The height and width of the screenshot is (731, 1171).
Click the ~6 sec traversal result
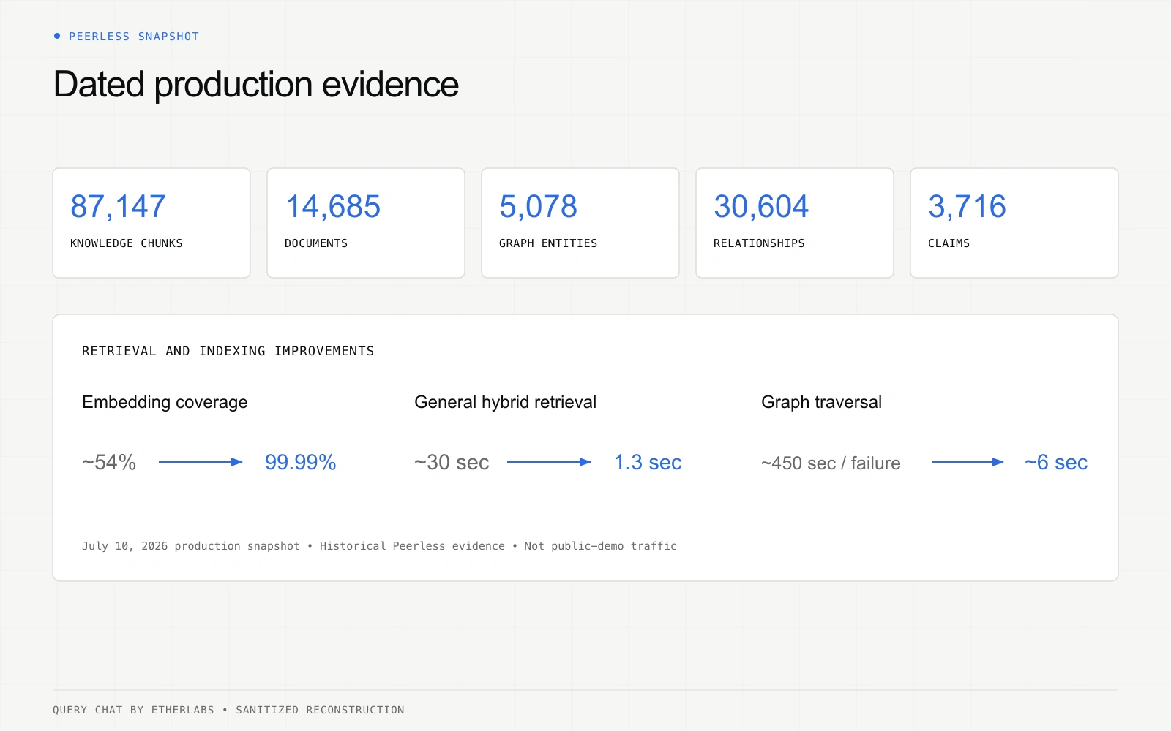click(x=1056, y=462)
